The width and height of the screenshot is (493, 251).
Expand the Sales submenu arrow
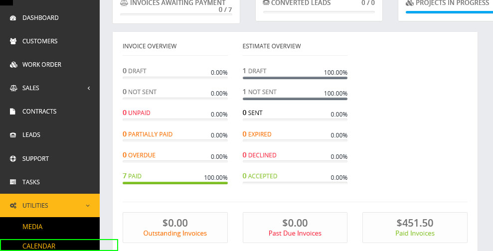pos(89,88)
